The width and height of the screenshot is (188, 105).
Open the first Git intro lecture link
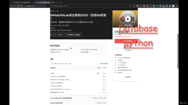[x=52, y=73]
